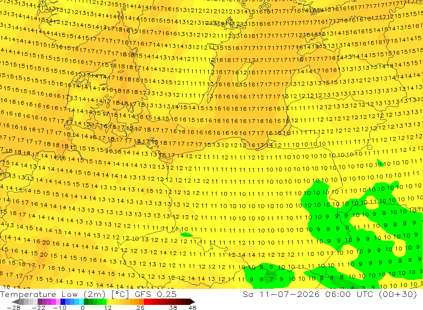
Task: Click the 'Temperature Low (2m)' title text
Action: coord(53,294)
